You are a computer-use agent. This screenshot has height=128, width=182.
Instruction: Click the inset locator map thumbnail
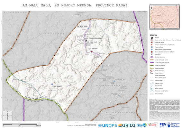point(165,17)
